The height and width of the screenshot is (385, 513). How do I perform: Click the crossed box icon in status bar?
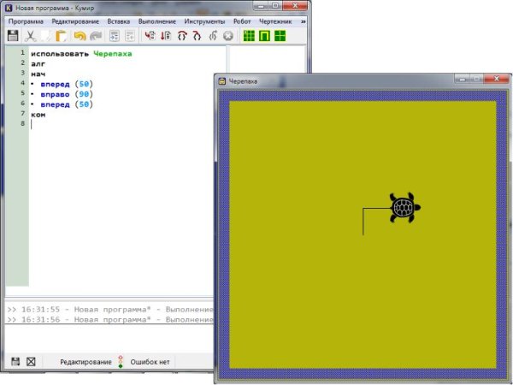(32, 362)
